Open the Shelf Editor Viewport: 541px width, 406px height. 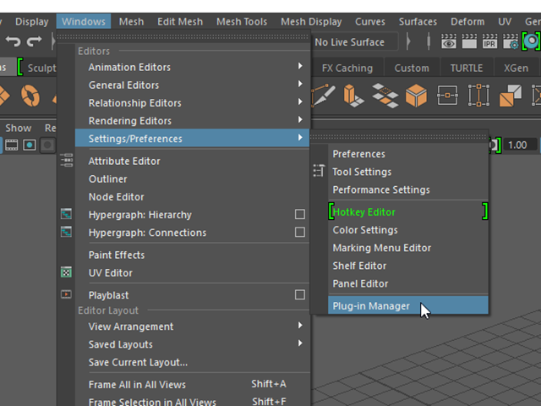tap(408, 266)
